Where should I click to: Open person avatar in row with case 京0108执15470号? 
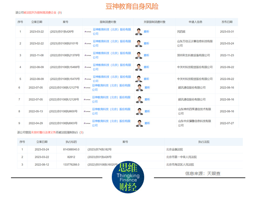(139, 79)
